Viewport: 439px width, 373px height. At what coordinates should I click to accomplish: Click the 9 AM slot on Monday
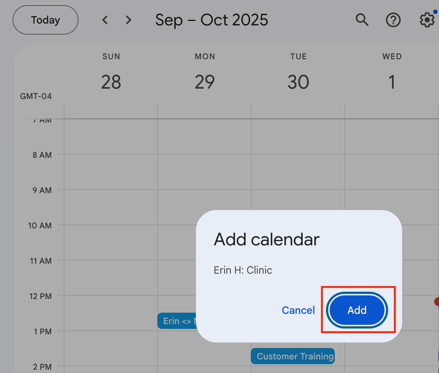coord(204,207)
